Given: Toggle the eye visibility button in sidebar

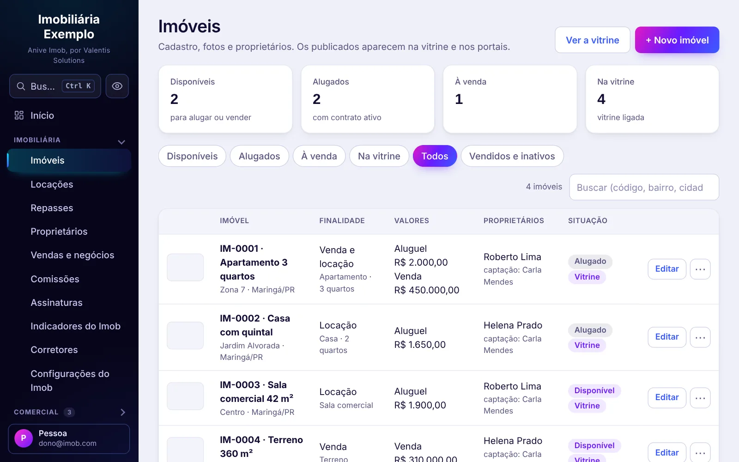Looking at the screenshot, I should pos(117,86).
